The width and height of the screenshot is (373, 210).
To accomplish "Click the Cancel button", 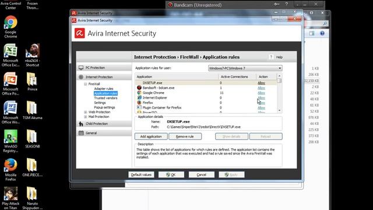I will (x=202, y=174).
